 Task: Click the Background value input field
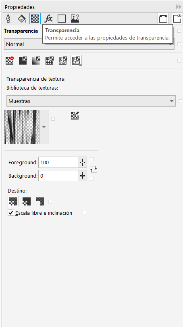click(x=58, y=176)
